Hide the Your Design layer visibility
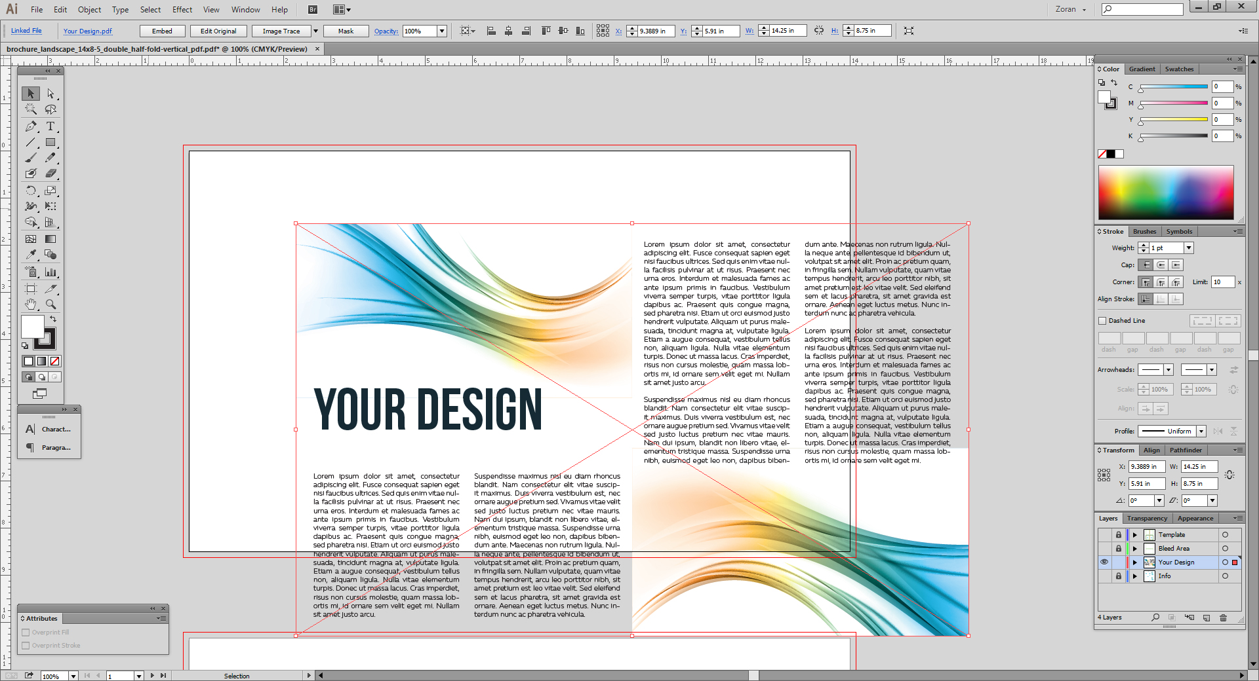The height and width of the screenshot is (681, 1259). pyautogui.click(x=1104, y=562)
